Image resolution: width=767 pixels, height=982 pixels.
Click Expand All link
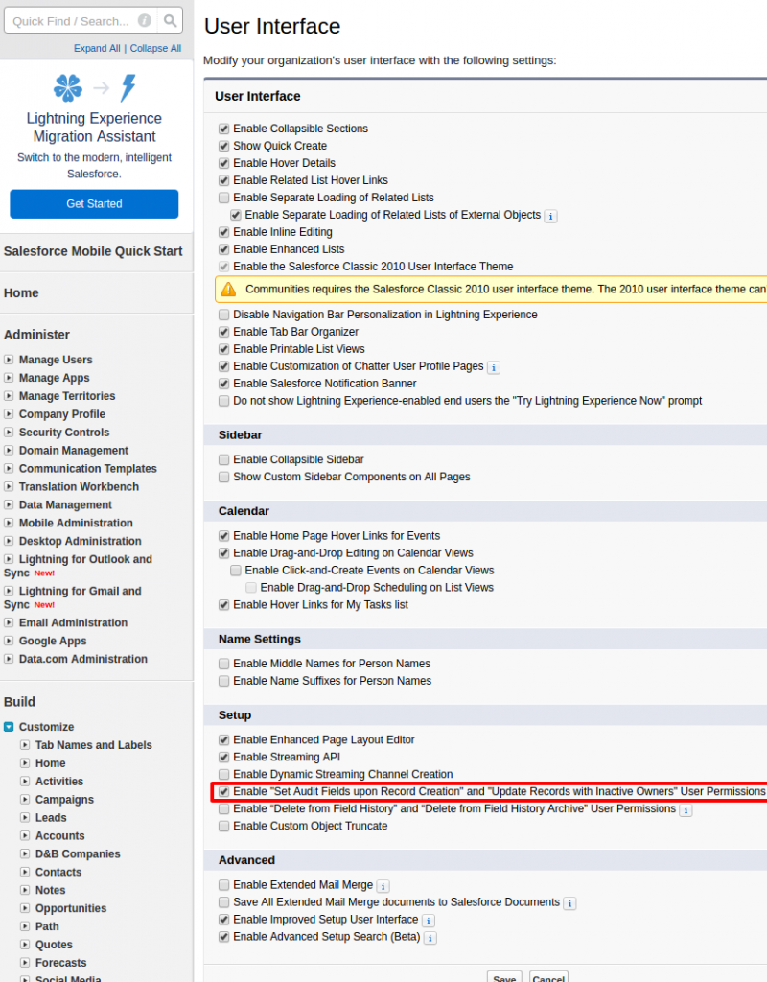coord(97,48)
